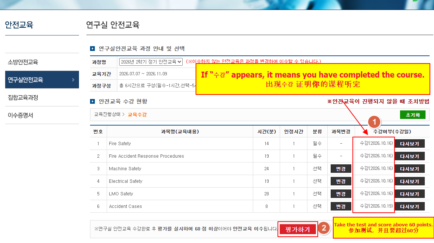Click the chevron on 연구실안전교육 menu
The height and width of the screenshot is (243, 434).
(73, 80)
